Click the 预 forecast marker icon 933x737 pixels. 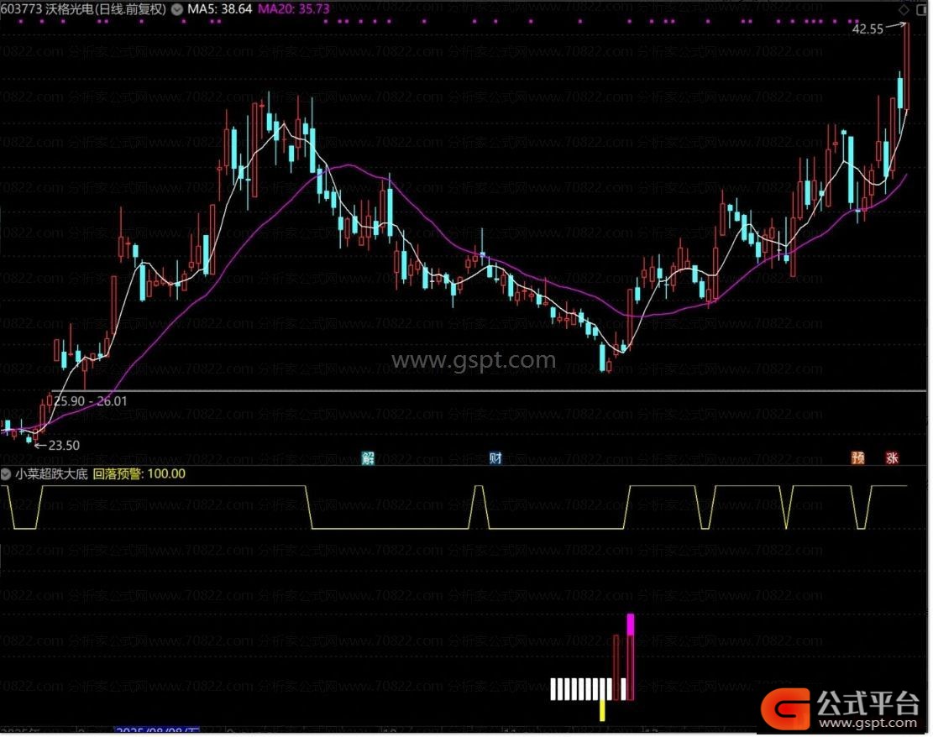[x=858, y=458]
